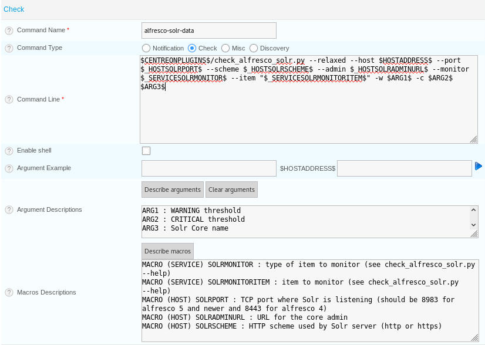Open the Check section header link

coord(14,9)
